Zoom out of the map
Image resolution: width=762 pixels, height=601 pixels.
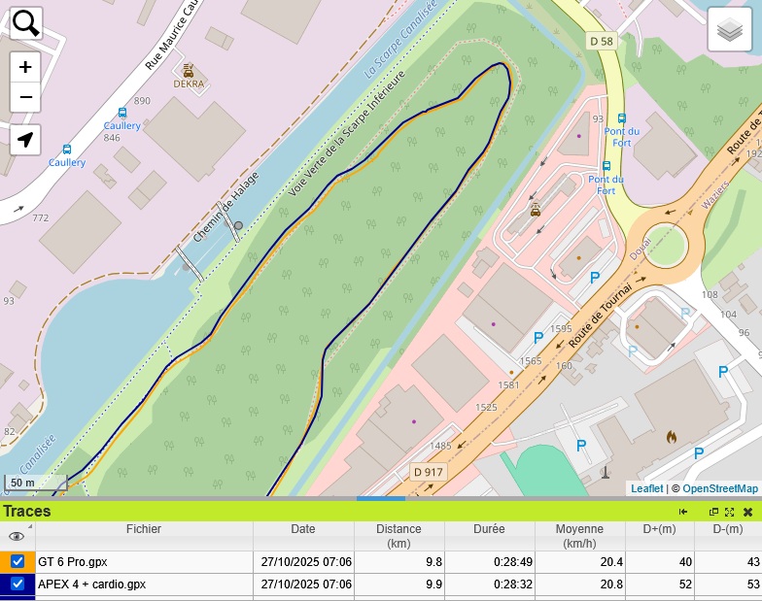(x=25, y=97)
